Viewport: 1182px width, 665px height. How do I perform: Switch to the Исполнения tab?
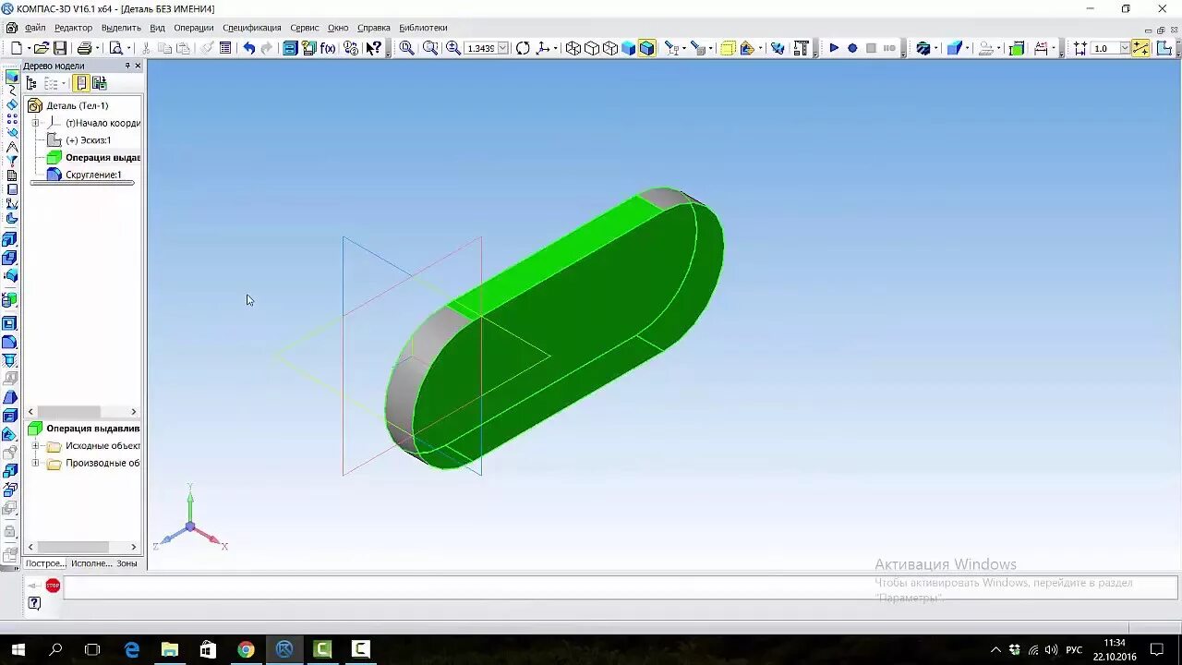click(x=91, y=563)
